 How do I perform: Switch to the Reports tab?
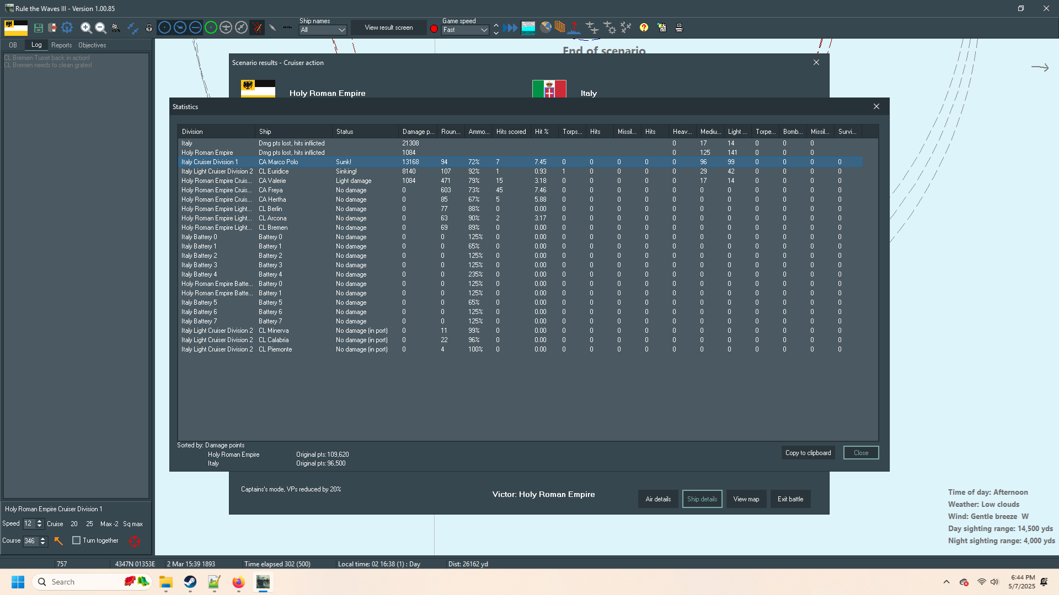(61, 45)
